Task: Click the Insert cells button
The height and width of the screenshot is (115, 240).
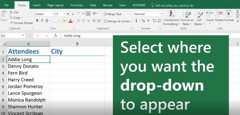Action: pyautogui.click(x=210, y=18)
